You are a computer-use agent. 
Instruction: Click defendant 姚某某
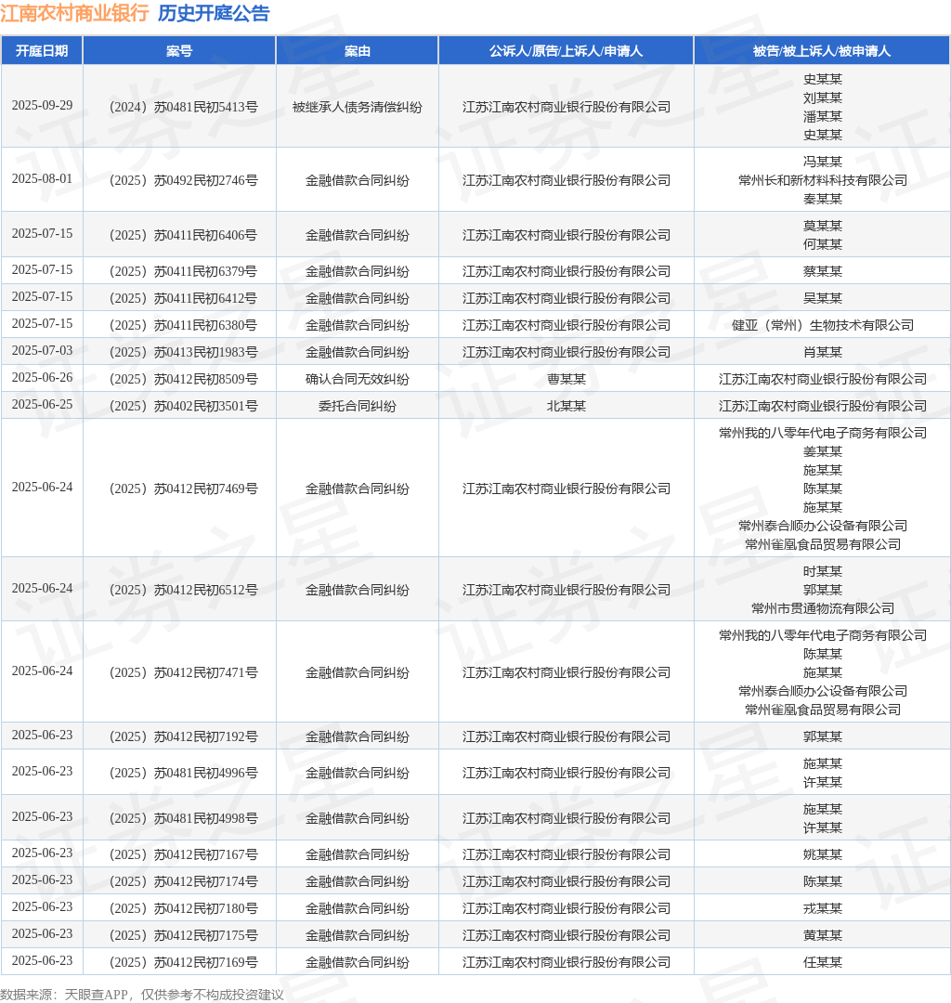pyautogui.click(x=823, y=854)
